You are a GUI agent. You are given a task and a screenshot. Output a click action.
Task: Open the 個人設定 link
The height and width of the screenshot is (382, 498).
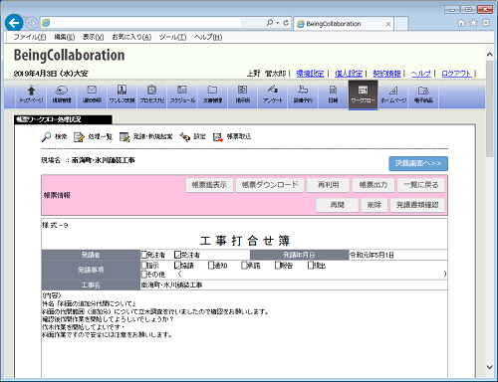[x=349, y=74]
